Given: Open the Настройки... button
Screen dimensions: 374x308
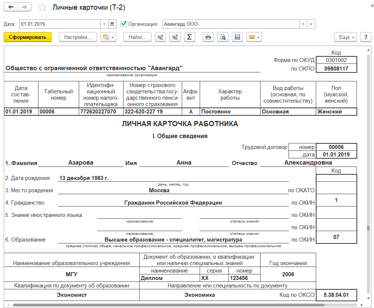Looking at the screenshot, I should (78, 37).
